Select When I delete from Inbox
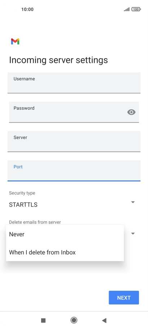Screen dimensions: 148x329 pos(65,252)
